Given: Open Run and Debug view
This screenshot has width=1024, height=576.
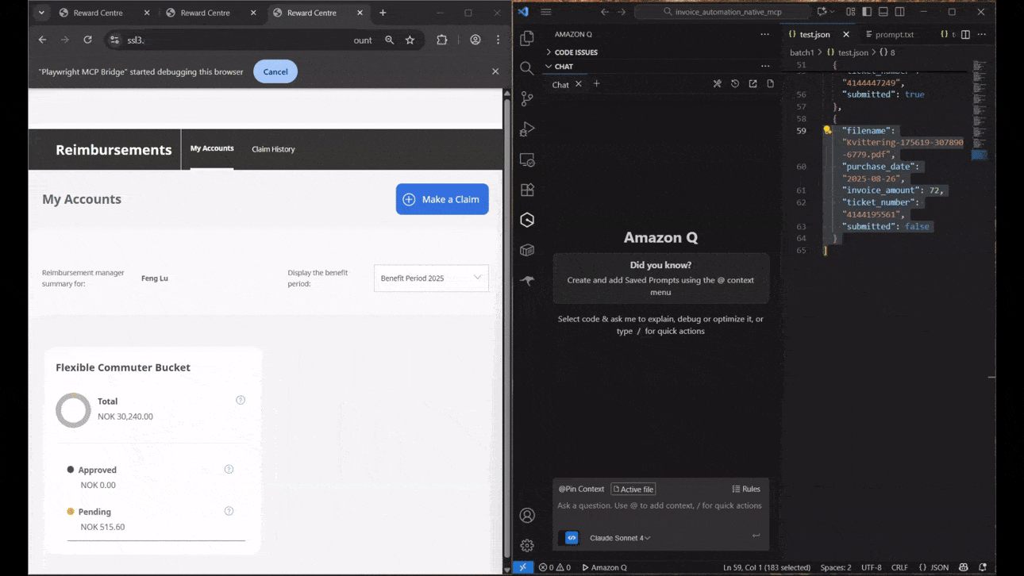Looking at the screenshot, I should click(527, 129).
